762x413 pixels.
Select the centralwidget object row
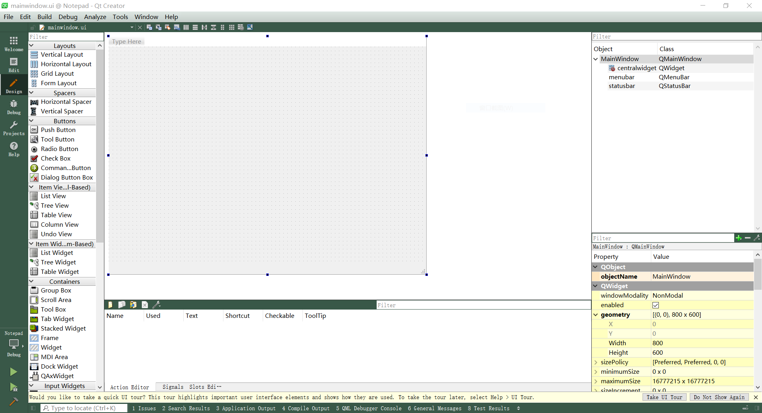(673, 68)
